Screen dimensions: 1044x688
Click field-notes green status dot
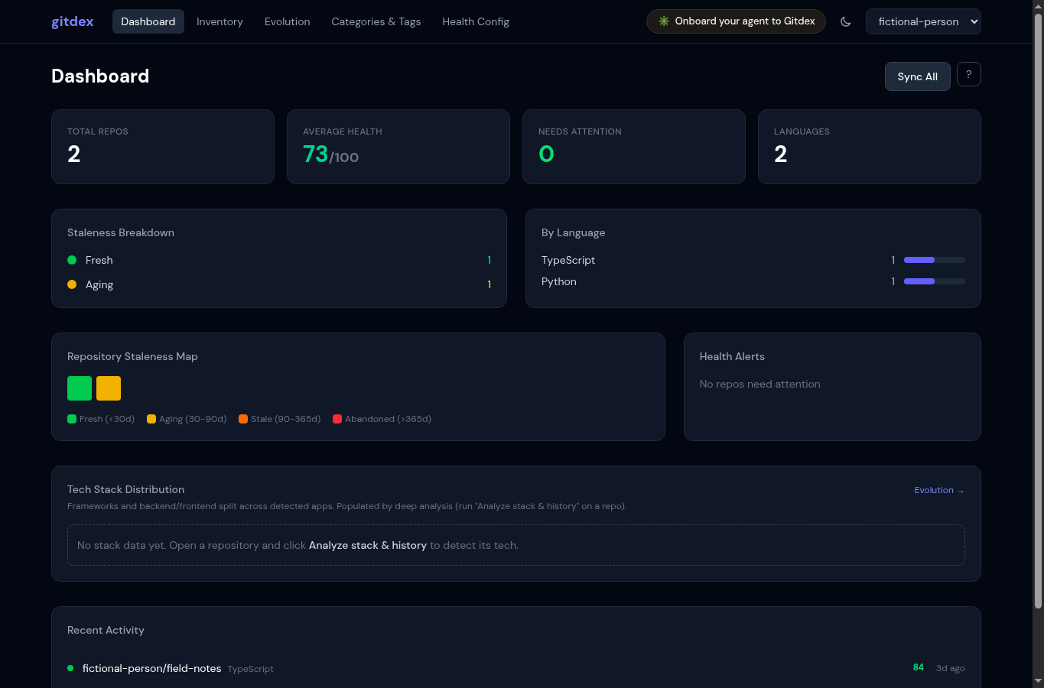tap(70, 668)
